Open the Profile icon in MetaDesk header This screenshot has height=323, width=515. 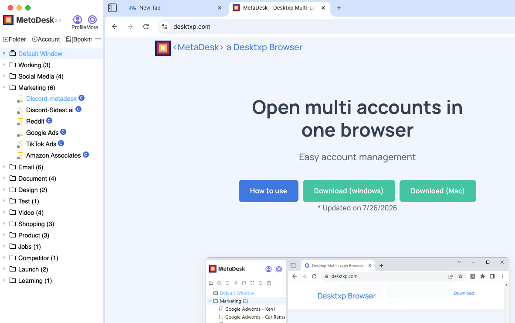pyautogui.click(x=78, y=20)
